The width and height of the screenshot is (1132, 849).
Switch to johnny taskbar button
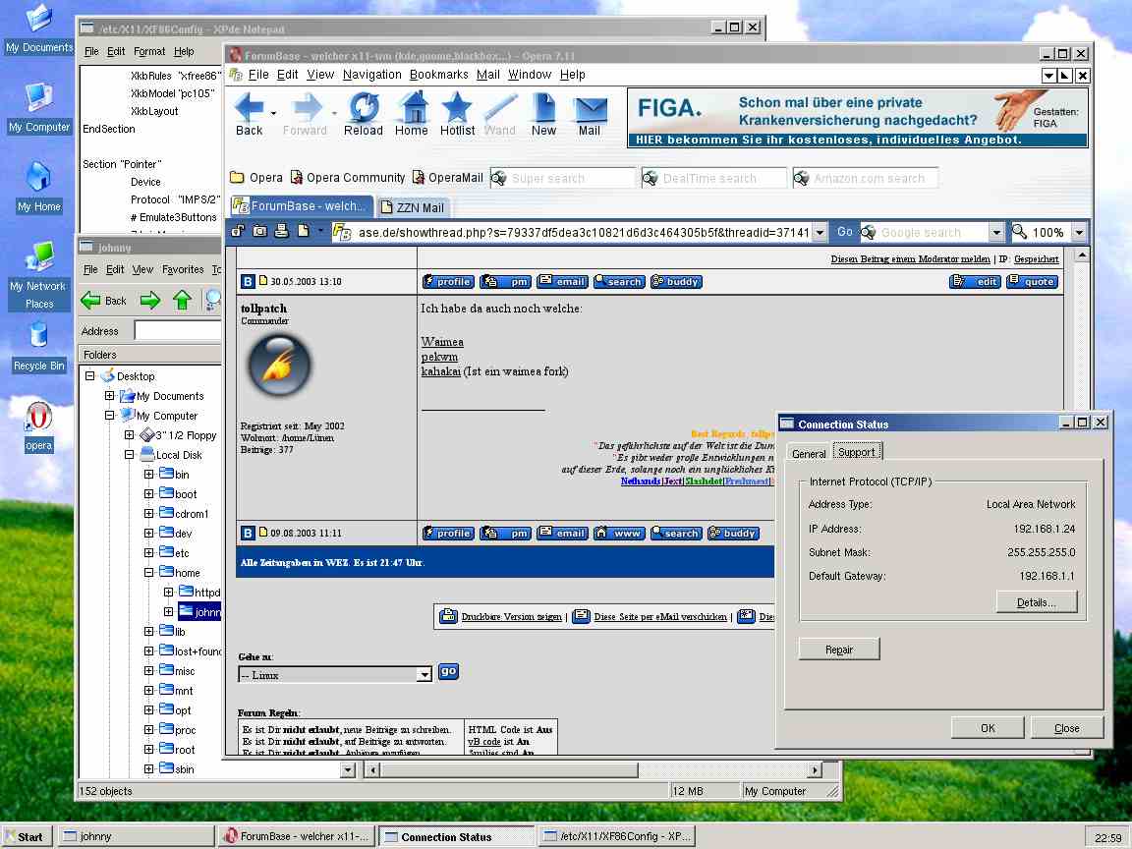(137, 837)
